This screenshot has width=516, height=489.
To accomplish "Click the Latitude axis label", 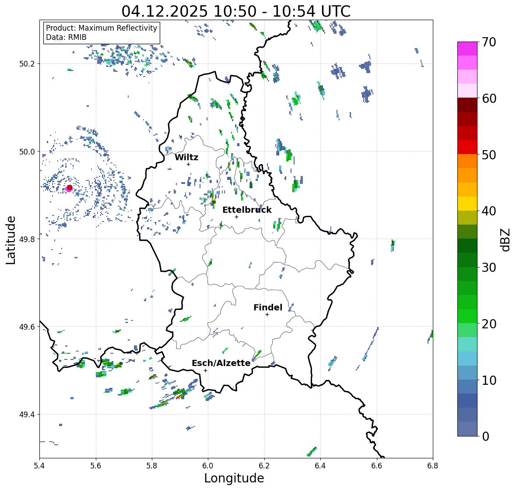I will (11, 240).
